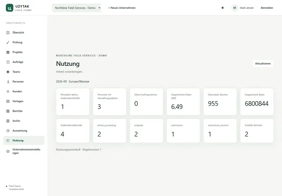
Task: Click the submission card showing 1
Action: (x=183, y=131)
